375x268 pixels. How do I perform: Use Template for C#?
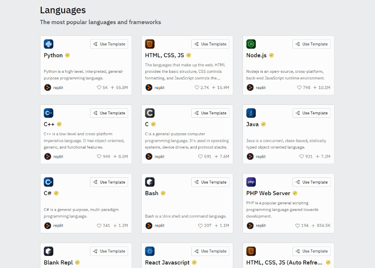point(109,182)
